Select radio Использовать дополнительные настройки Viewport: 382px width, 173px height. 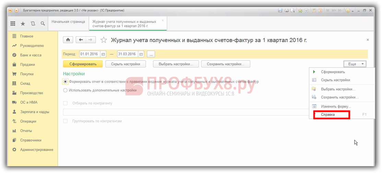[65, 90]
